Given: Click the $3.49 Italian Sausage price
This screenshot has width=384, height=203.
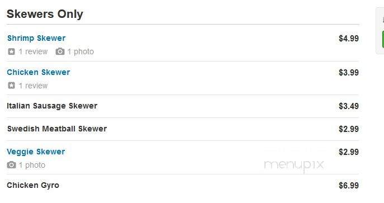Looking at the screenshot, I should 349,106.
